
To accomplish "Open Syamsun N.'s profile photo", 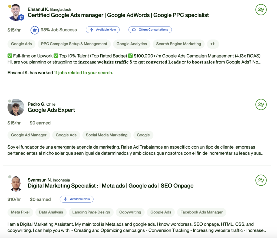I will (x=16, y=183).
